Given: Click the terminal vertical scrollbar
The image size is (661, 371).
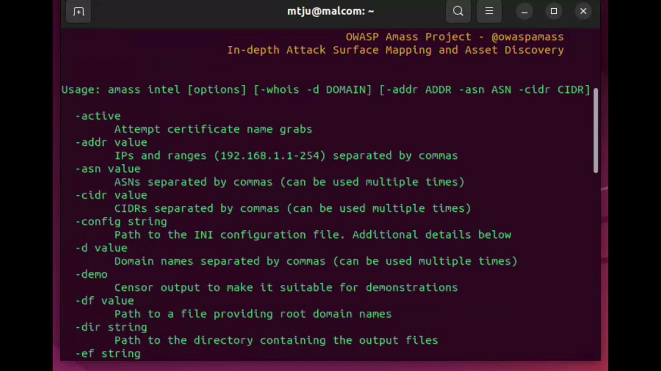Looking at the screenshot, I should point(595,131).
